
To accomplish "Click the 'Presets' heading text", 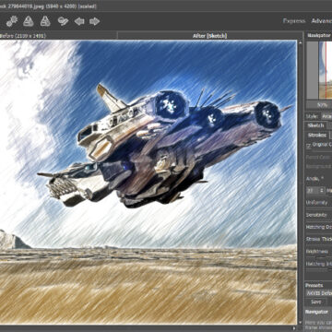I will [314, 285].
